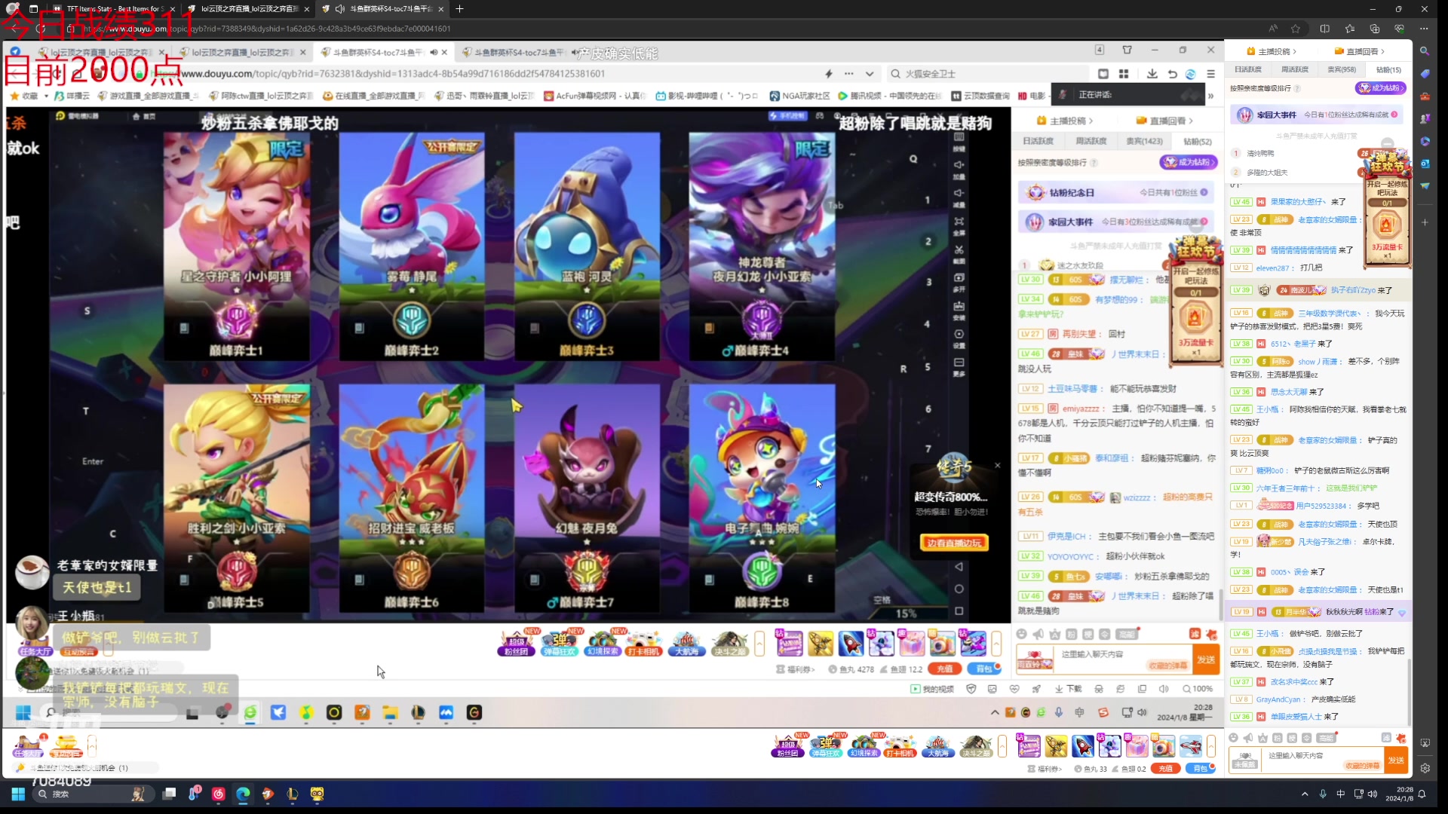Open the Edge sidebar search icon
Image resolution: width=1448 pixels, height=814 pixels.
pos(1425,51)
